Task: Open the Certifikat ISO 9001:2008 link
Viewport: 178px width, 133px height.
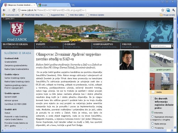Action: coord(15,104)
